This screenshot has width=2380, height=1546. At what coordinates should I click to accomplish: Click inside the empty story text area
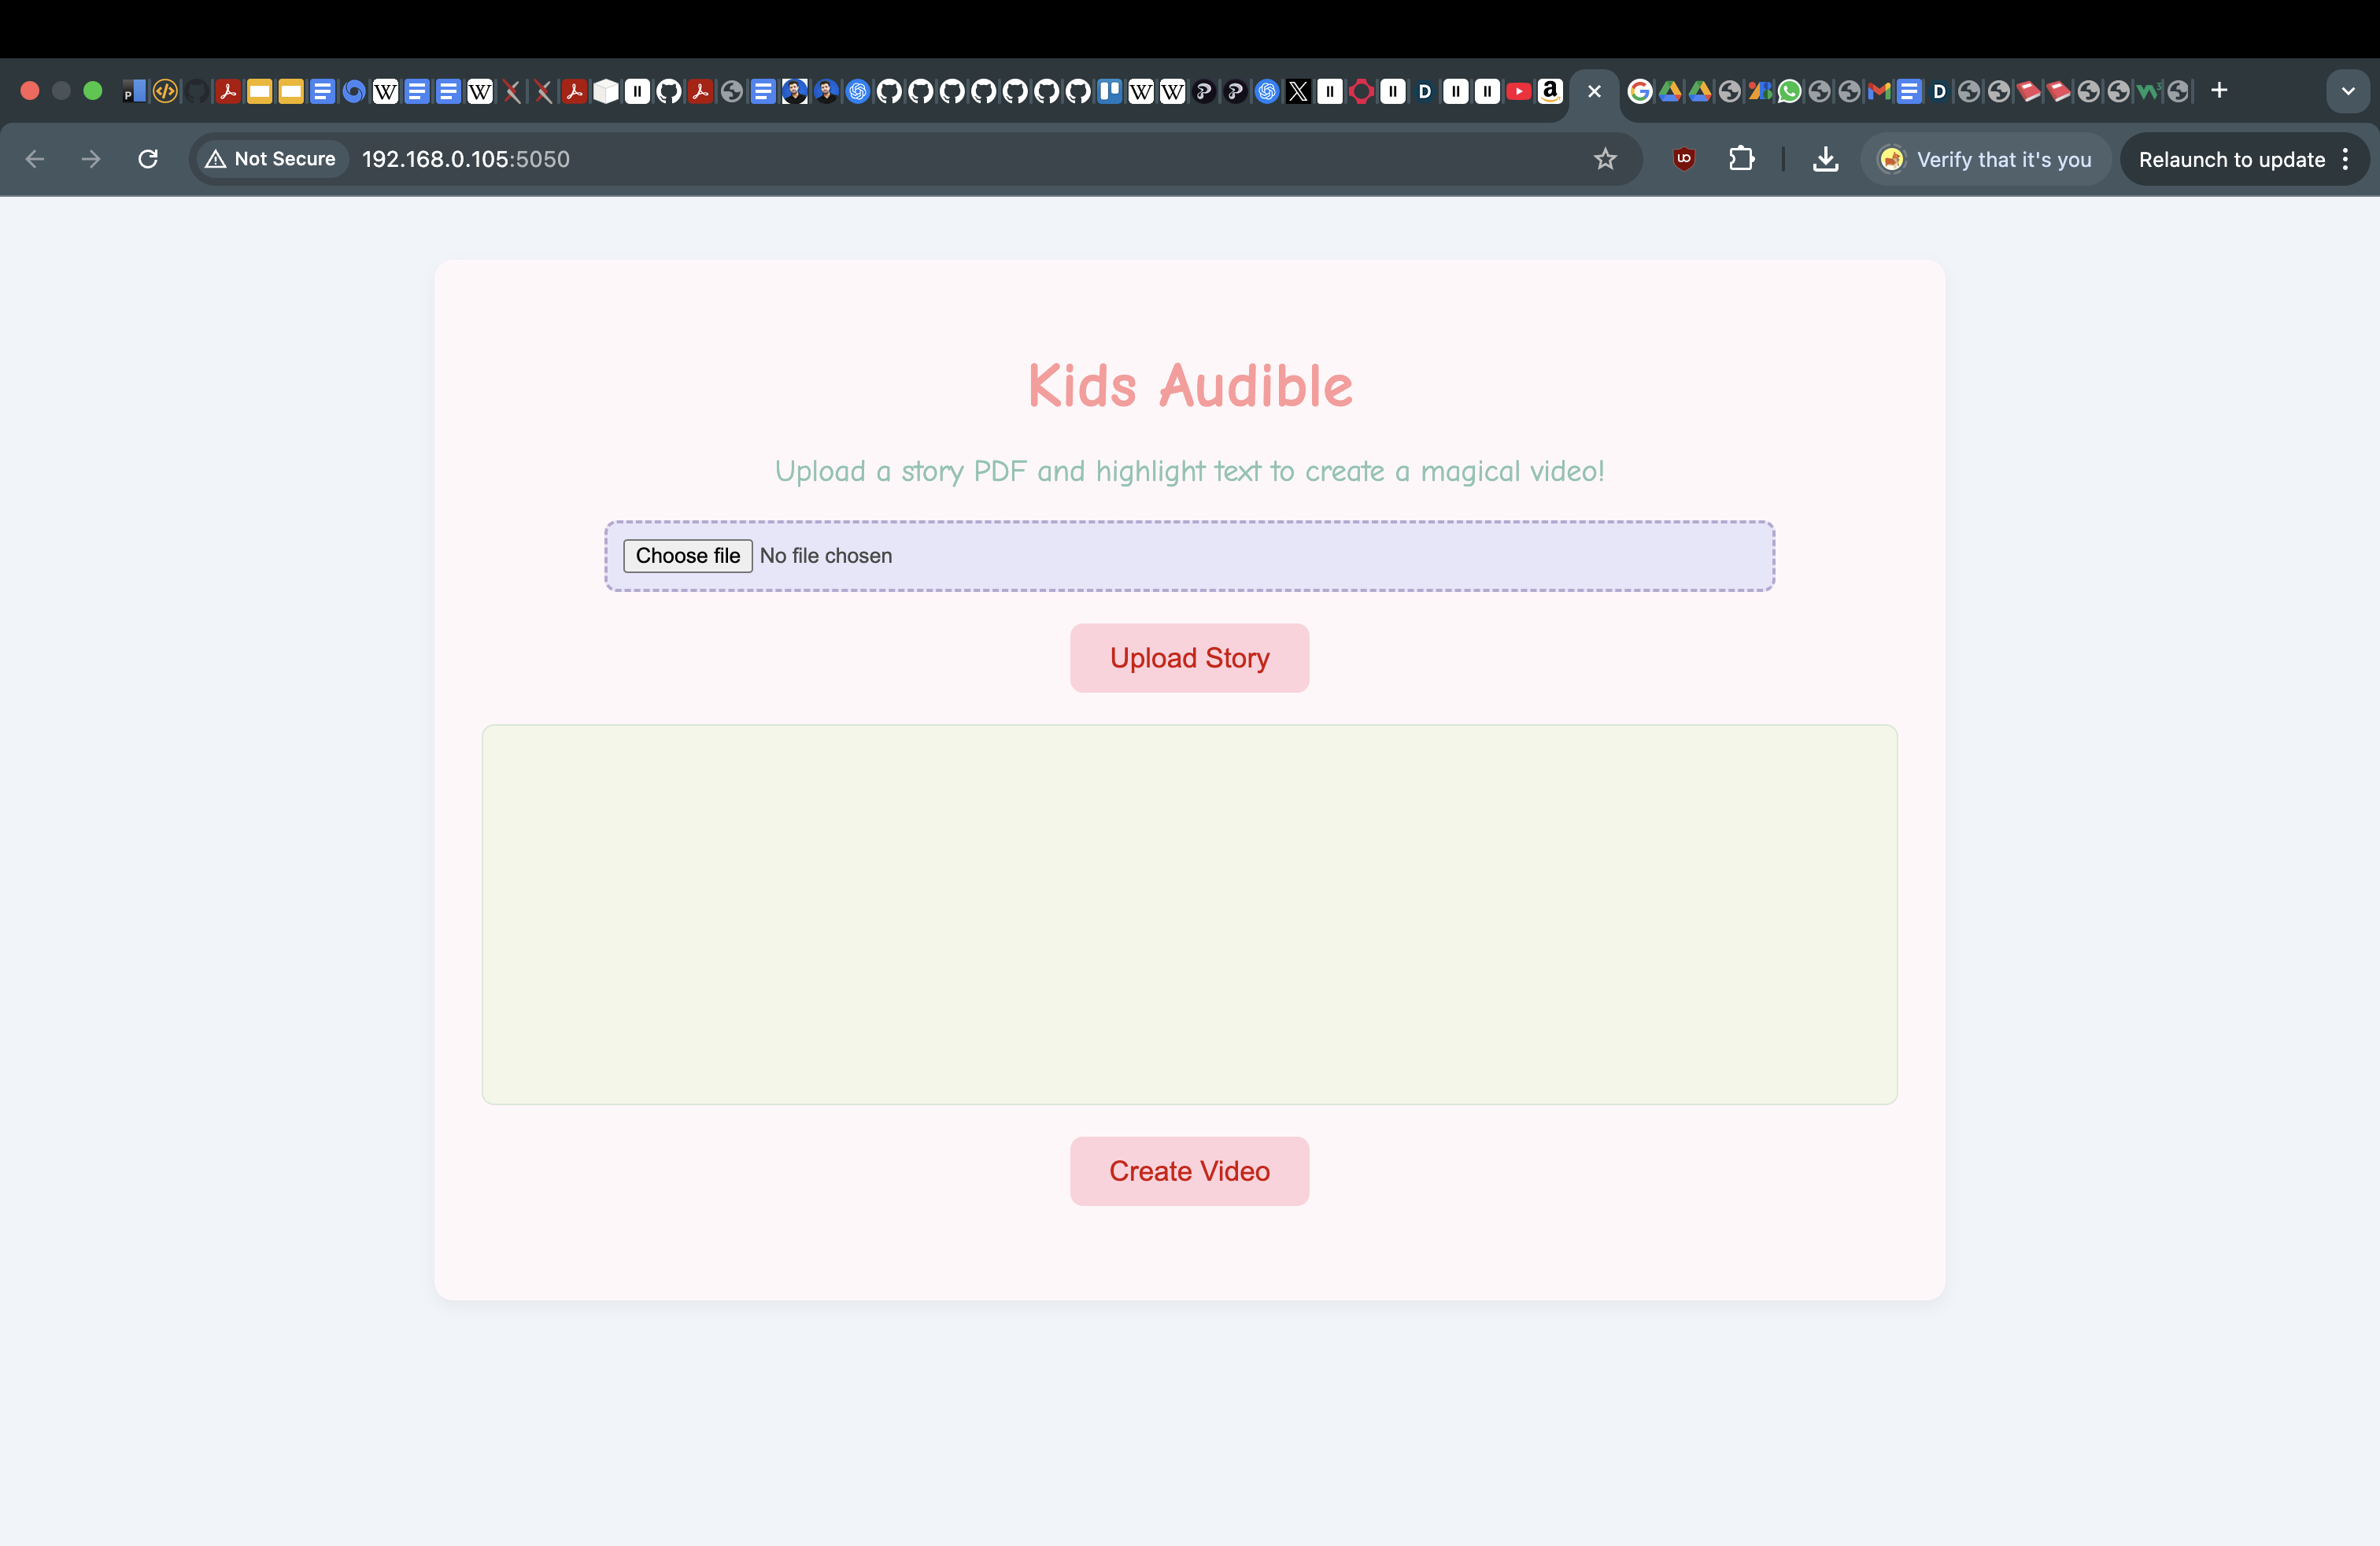point(1189,914)
